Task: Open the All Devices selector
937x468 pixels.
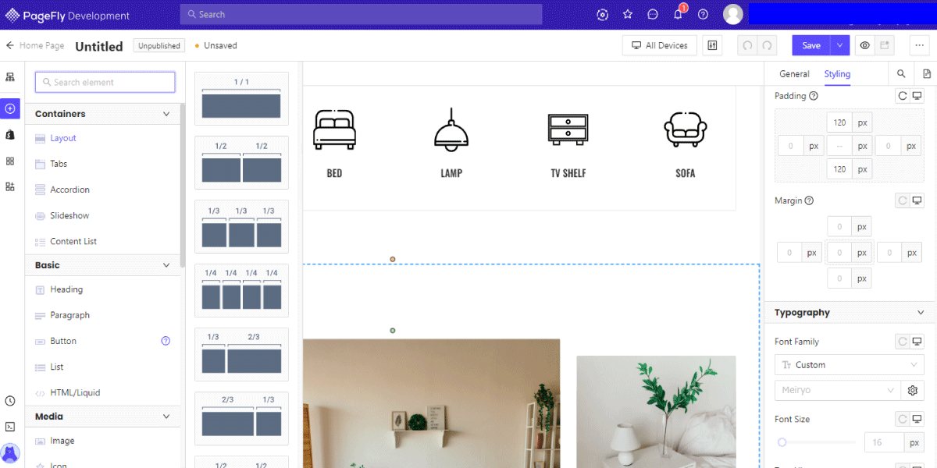Action: point(659,45)
